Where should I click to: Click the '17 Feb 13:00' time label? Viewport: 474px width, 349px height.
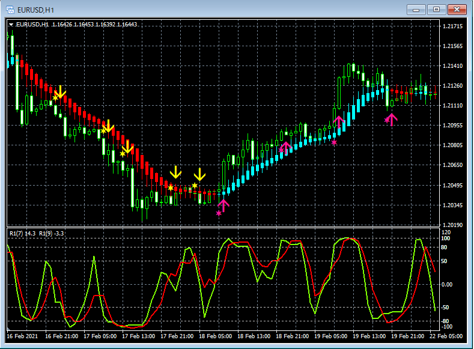(138, 336)
